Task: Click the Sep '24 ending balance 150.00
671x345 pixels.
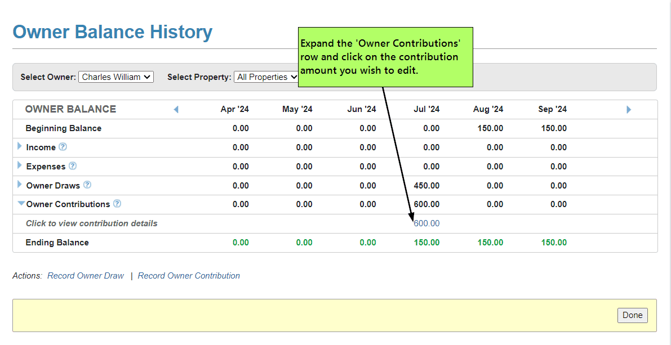Action: [554, 243]
